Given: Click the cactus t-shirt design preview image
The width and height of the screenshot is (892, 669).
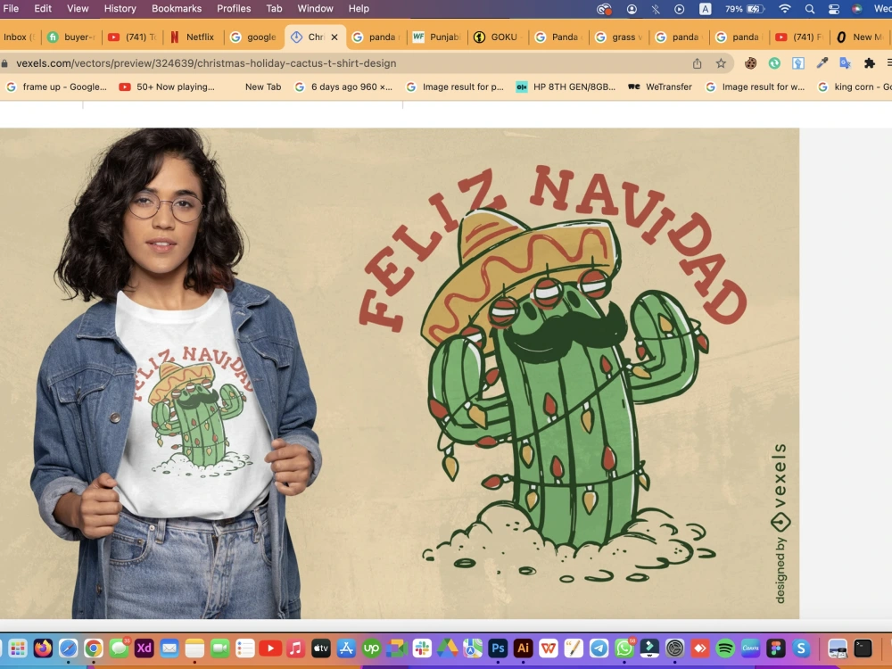Looking at the screenshot, I should click(x=400, y=373).
